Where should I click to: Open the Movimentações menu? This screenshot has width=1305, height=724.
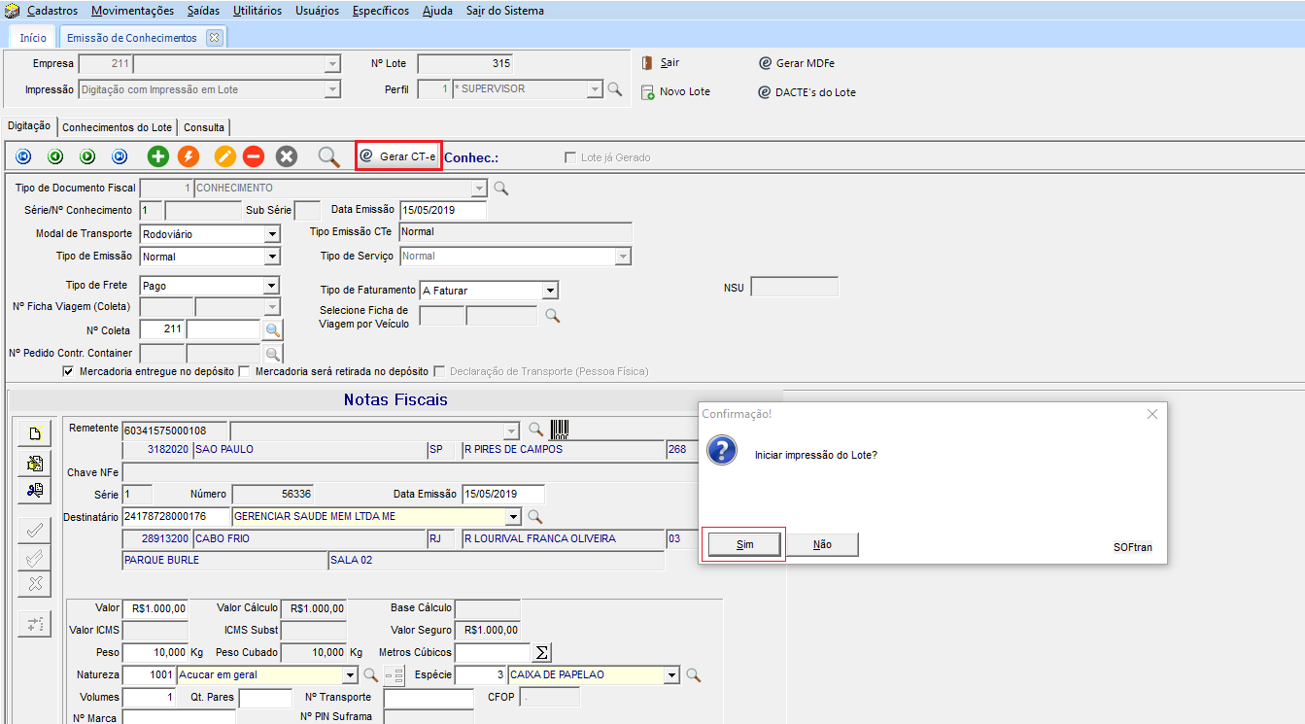(x=133, y=11)
